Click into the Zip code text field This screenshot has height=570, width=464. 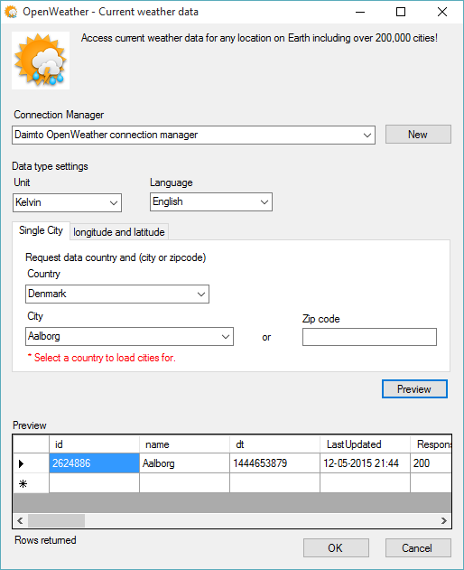coord(369,337)
